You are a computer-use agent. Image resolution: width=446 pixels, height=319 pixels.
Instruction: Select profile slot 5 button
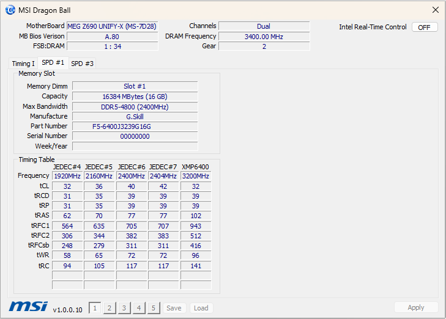(x=154, y=308)
